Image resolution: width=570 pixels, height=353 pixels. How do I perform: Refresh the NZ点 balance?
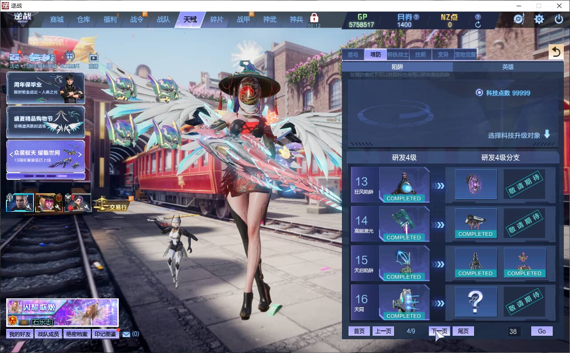[478, 25]
